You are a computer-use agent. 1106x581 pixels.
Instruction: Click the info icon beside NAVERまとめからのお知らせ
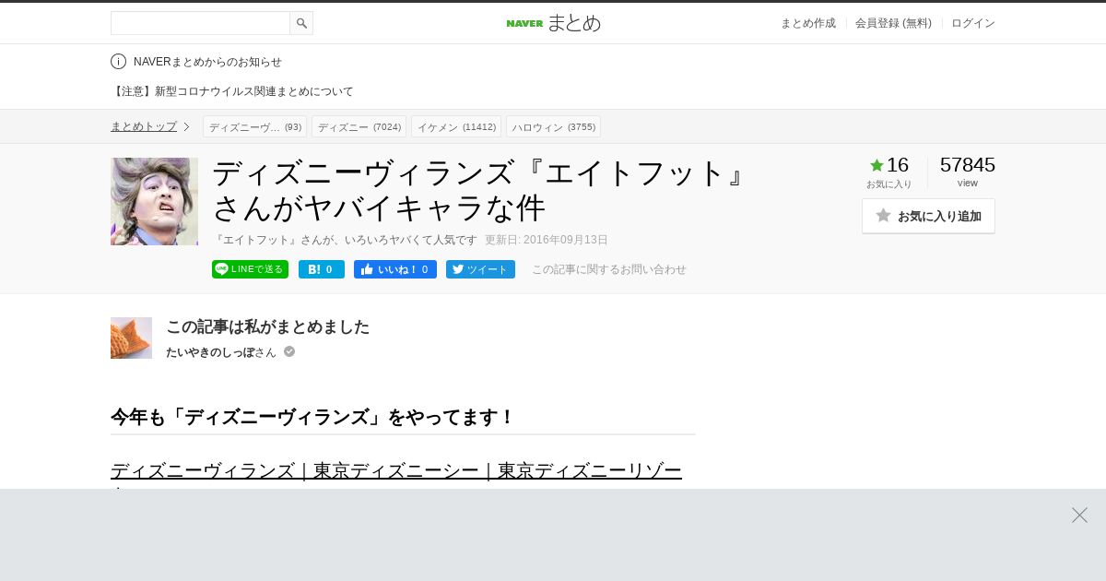tap(118, 62)
